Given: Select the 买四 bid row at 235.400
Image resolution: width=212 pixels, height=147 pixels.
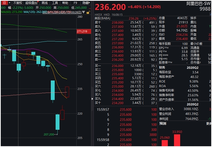Looking at the screenshot, I should pyautogui.click(x=125, y=78).
